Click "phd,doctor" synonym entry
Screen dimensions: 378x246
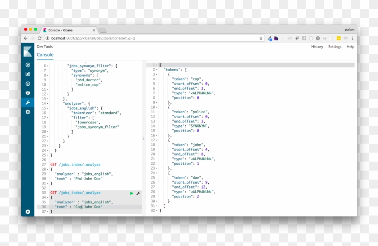tap(89, 80)
